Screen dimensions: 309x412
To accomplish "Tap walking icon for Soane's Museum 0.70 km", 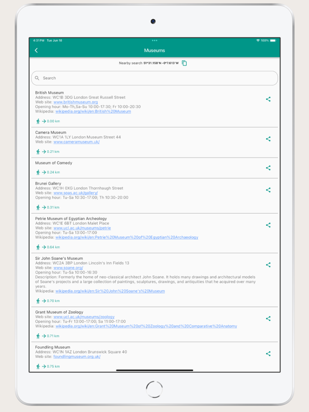I will pos(38,301).
